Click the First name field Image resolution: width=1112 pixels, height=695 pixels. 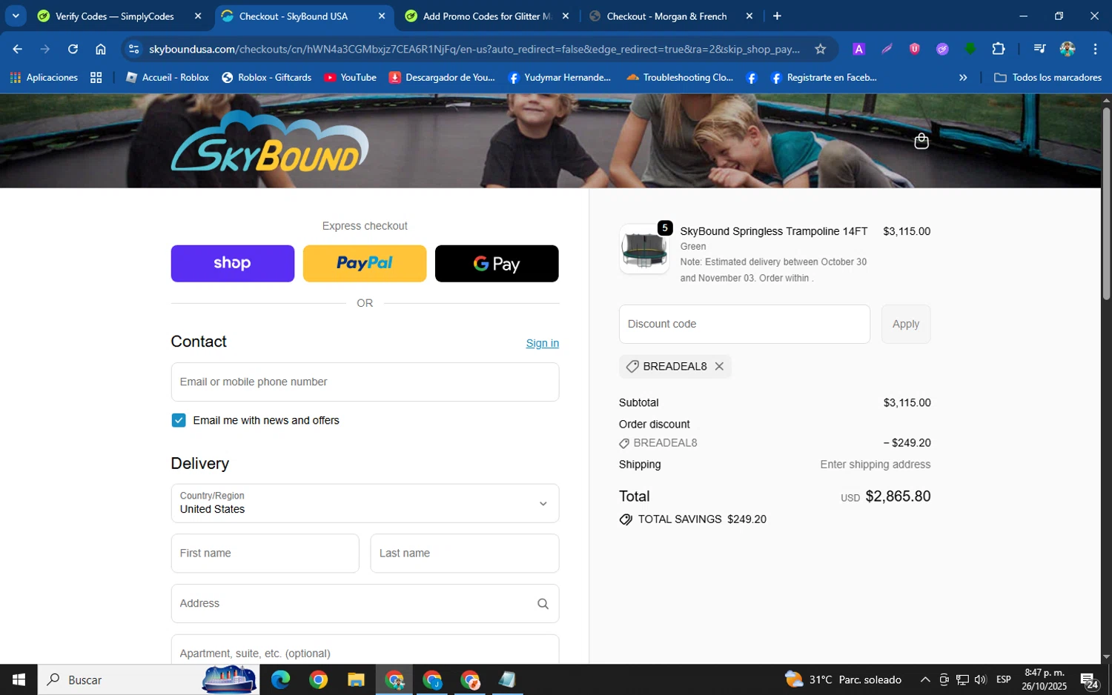coord(265,553)
